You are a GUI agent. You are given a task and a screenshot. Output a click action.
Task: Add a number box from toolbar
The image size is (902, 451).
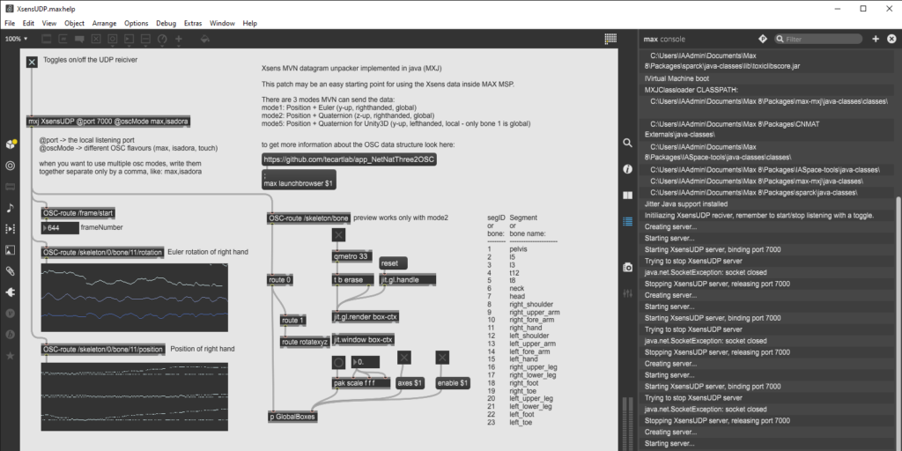pos(129,39)
